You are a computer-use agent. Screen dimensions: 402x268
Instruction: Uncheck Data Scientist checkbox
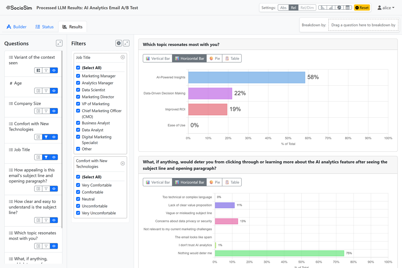click(78, 90)
